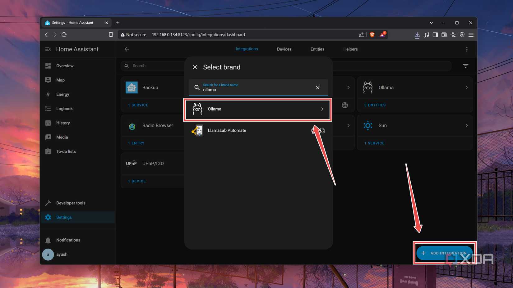Open To-do lists
513x288 pixels.
pyautogui.click(x=78, y=151)
